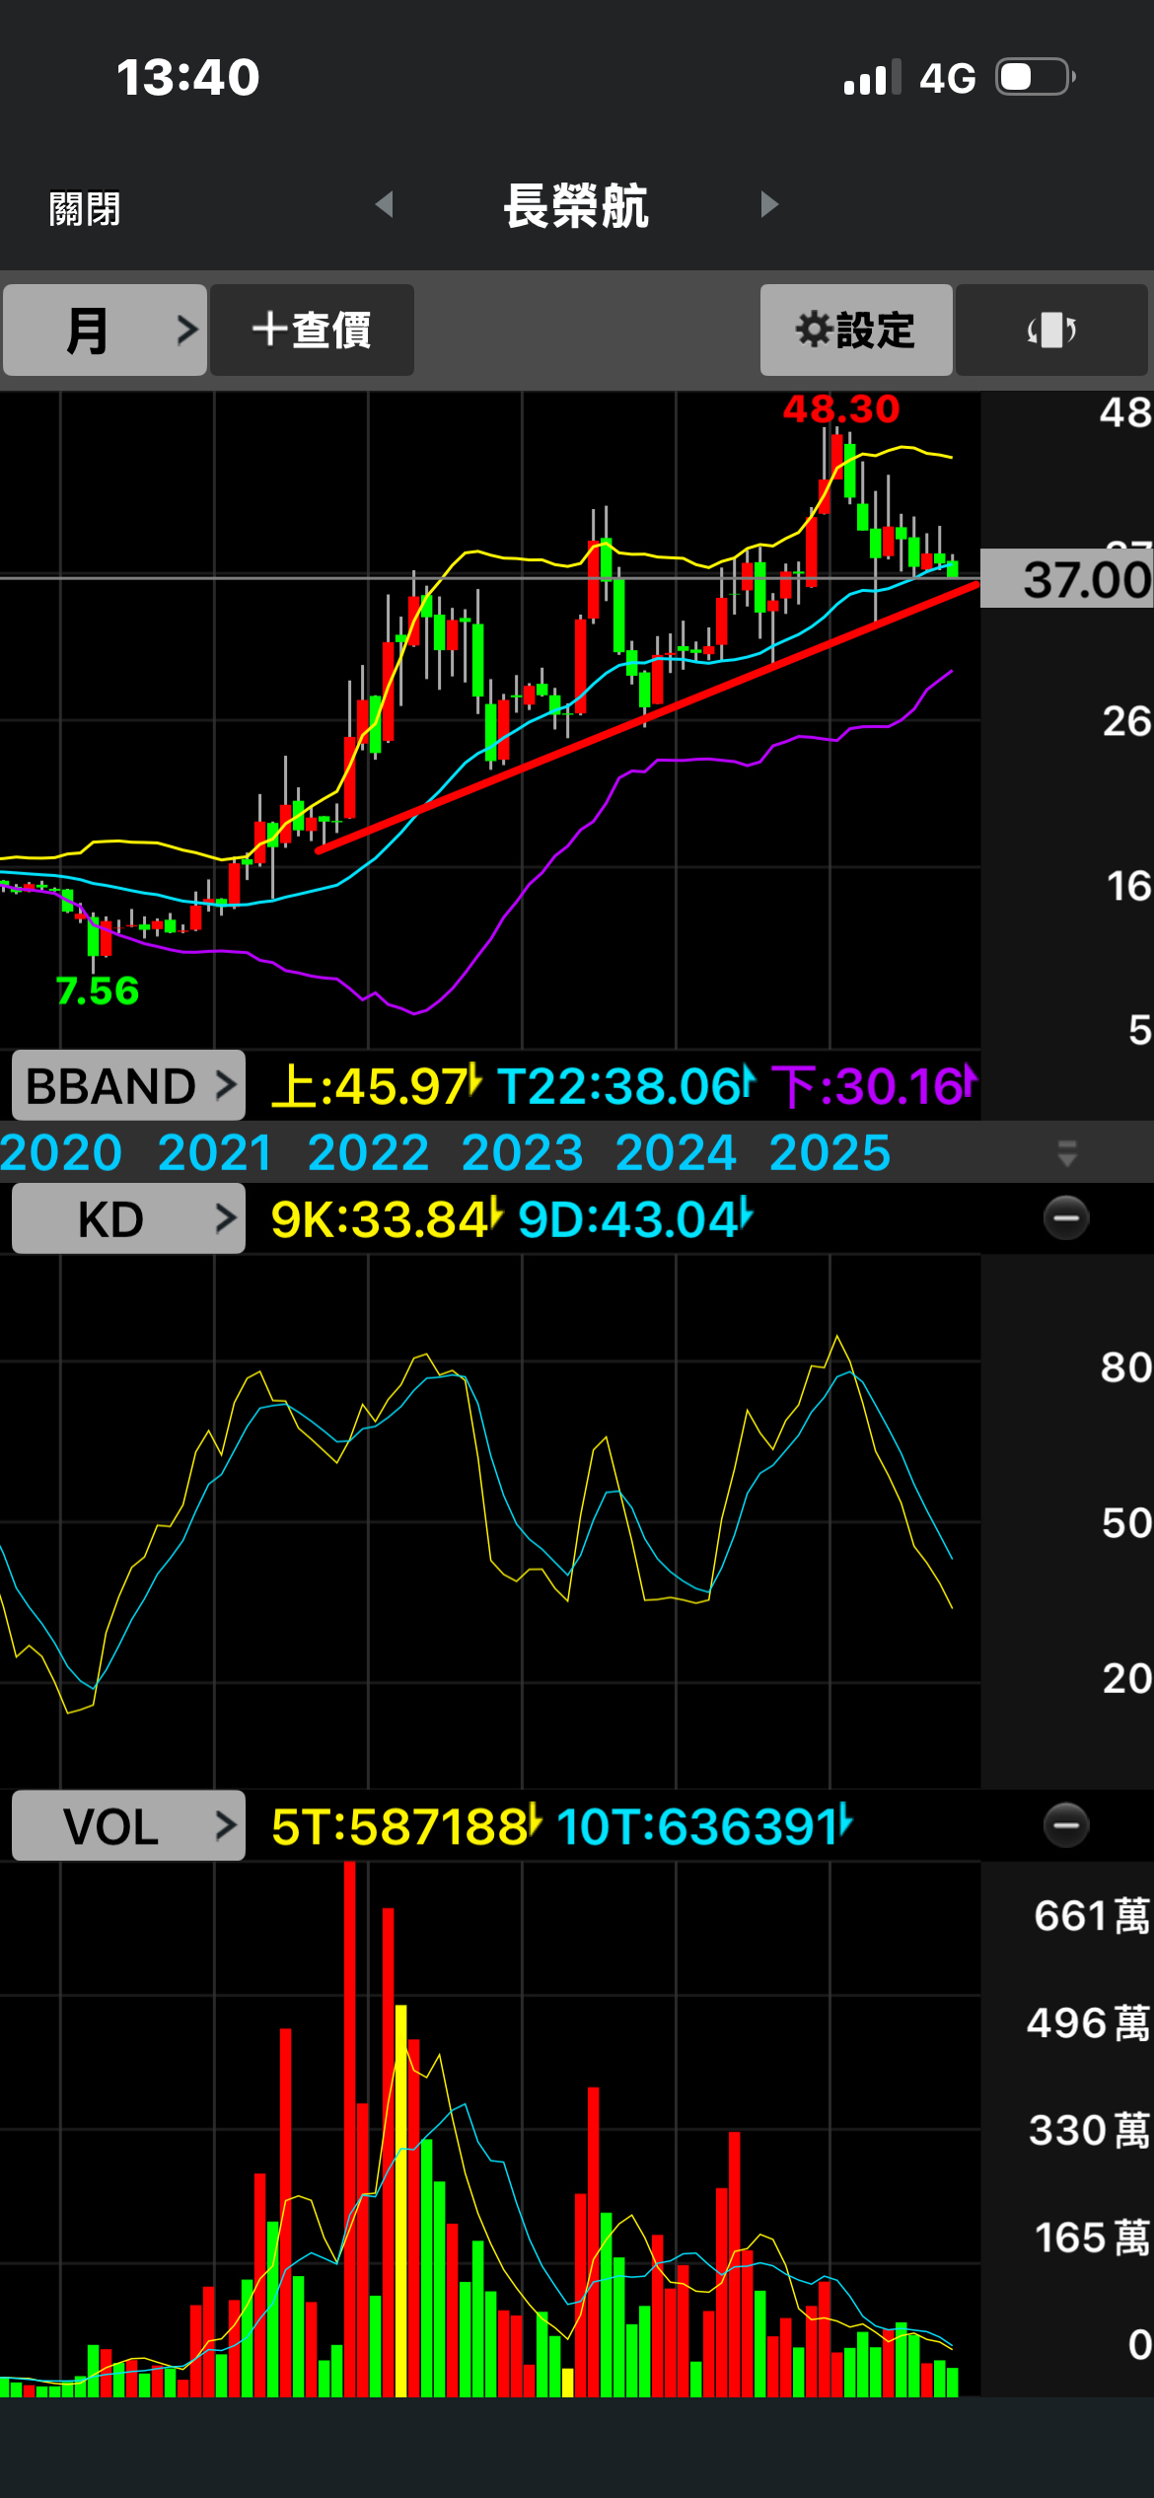Tap the 9D:43.04 value
1154x2498 pixels.
click(636, 1219)
